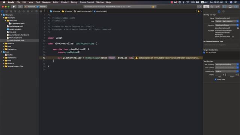Select the iPhone X run destination
This screenshot has height=135, width=240.
pos(42,7)
